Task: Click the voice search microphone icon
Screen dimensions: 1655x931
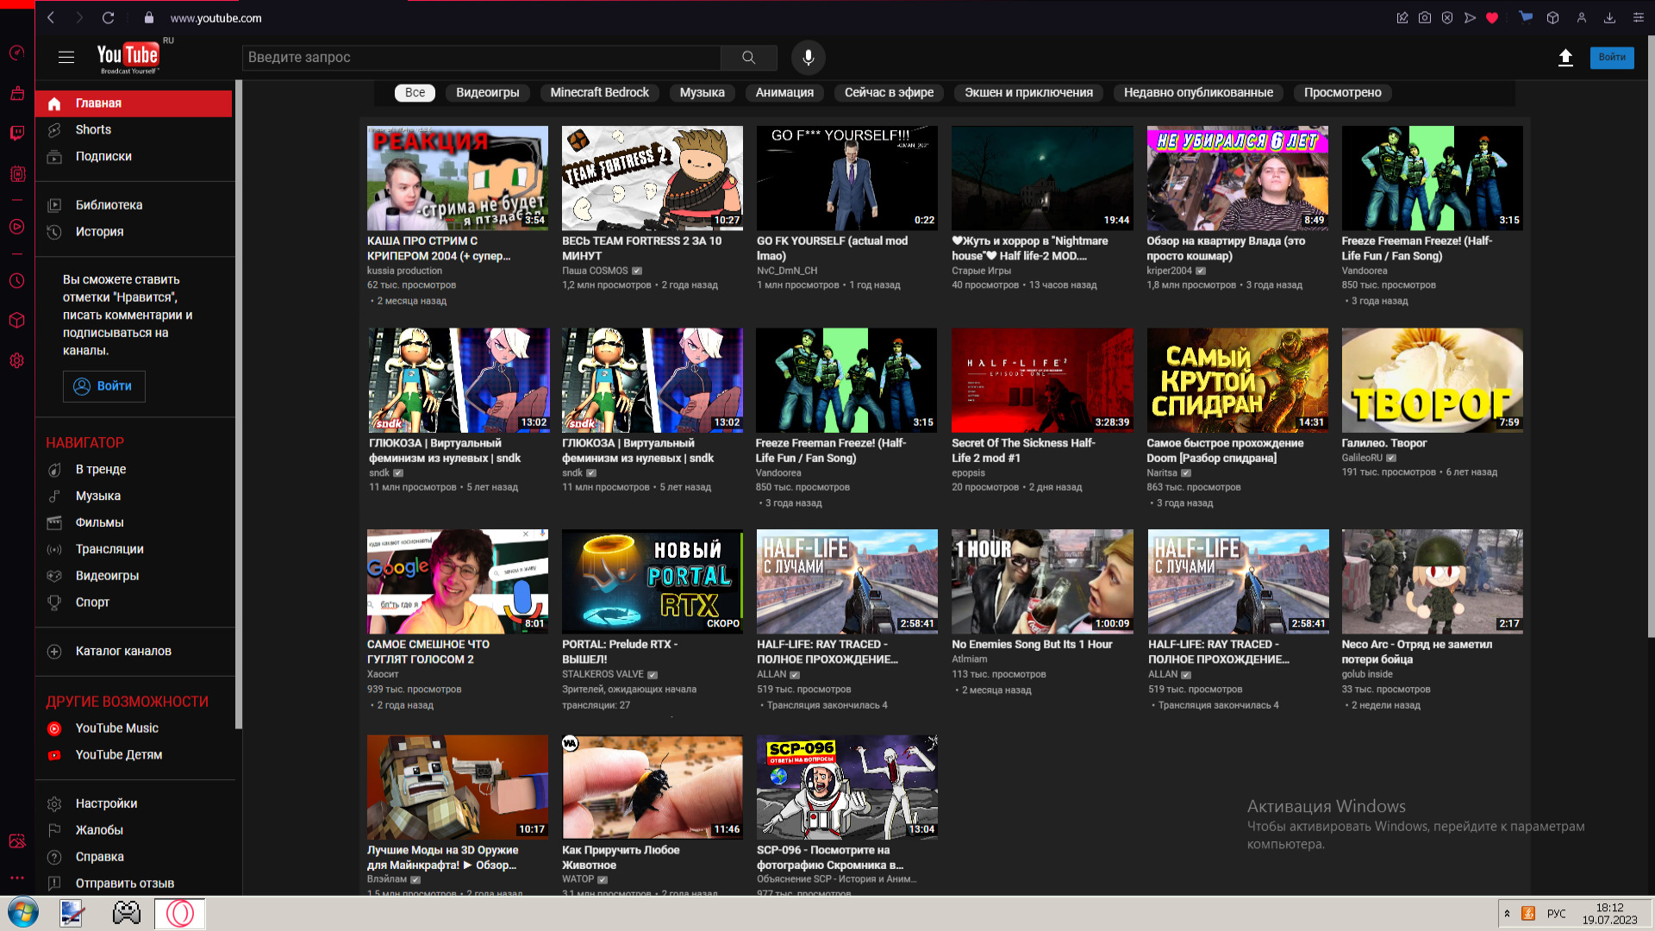Action: pos(808,58)
